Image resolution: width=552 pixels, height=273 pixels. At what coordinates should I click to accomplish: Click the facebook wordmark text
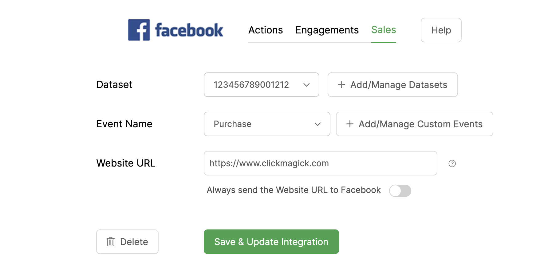click(189, 30)
